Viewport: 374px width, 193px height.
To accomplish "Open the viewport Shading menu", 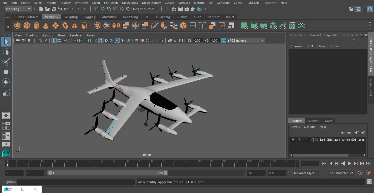I will tap(31, 35).
